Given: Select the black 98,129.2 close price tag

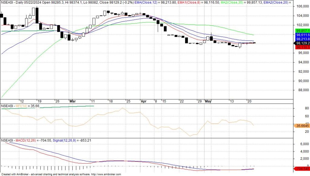Looking at the screenshot, I should pos(302,43).
